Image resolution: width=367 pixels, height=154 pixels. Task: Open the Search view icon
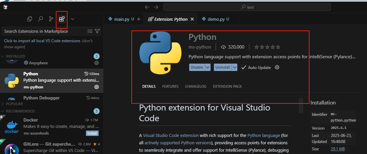pyautogui.click(x=40, y=19)
